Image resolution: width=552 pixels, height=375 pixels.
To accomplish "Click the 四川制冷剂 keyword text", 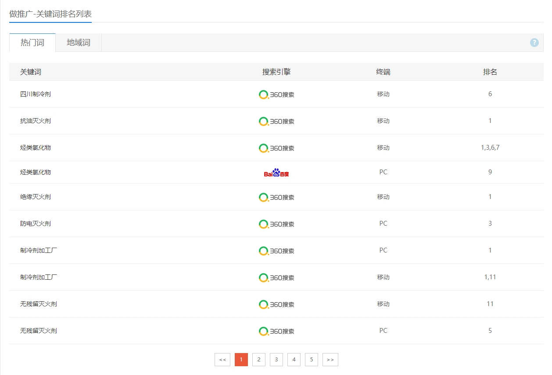I will click(x=36, y=94).
